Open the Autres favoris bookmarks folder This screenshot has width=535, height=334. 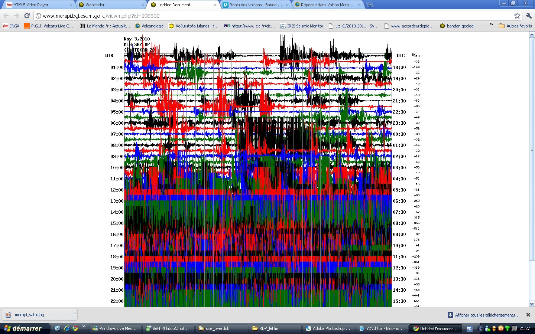(515, 26)
